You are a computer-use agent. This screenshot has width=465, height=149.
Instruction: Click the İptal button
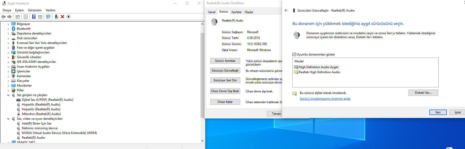[458, 112]
